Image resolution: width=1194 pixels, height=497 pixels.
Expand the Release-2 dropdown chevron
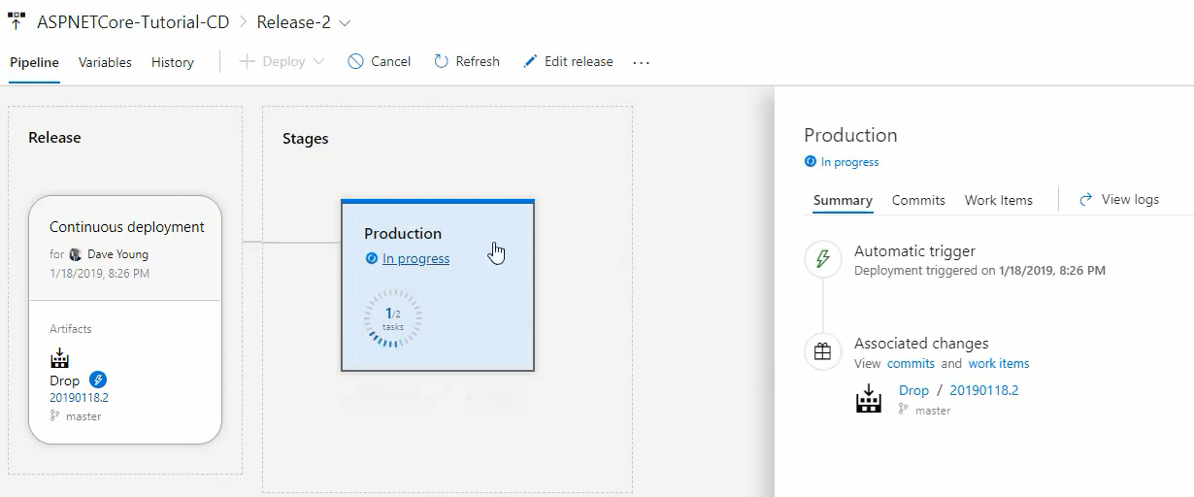coord(346,23)
